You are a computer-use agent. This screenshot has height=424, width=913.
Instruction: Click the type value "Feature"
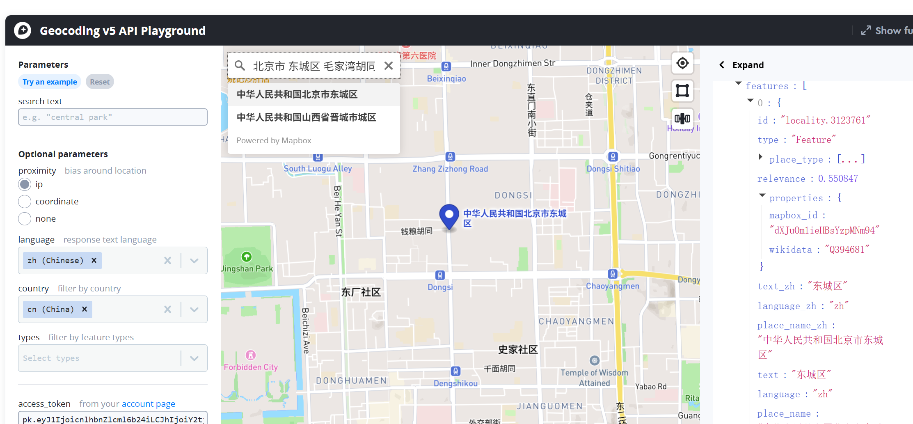click(x=813, y=140)
